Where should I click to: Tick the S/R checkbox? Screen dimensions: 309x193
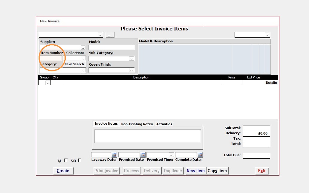click(x=80, y=160)
